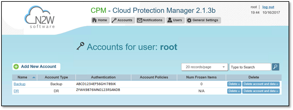
Task: Click the Num Frozen Items column header
Action: point(202,77)
